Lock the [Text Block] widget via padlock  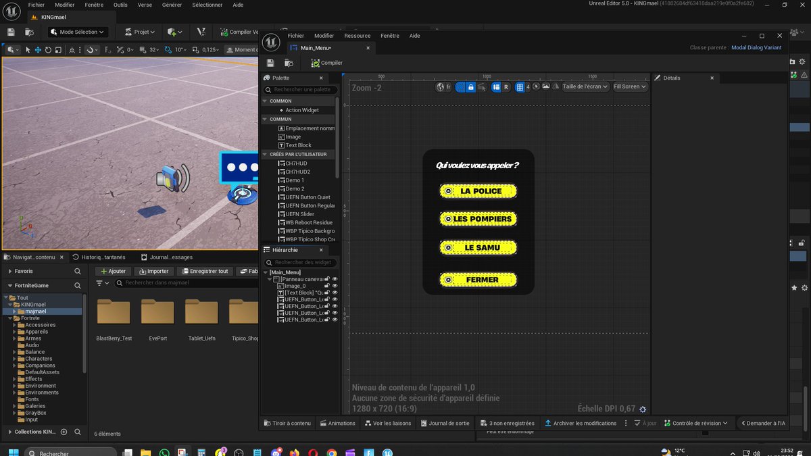click(x=327, y=292)
